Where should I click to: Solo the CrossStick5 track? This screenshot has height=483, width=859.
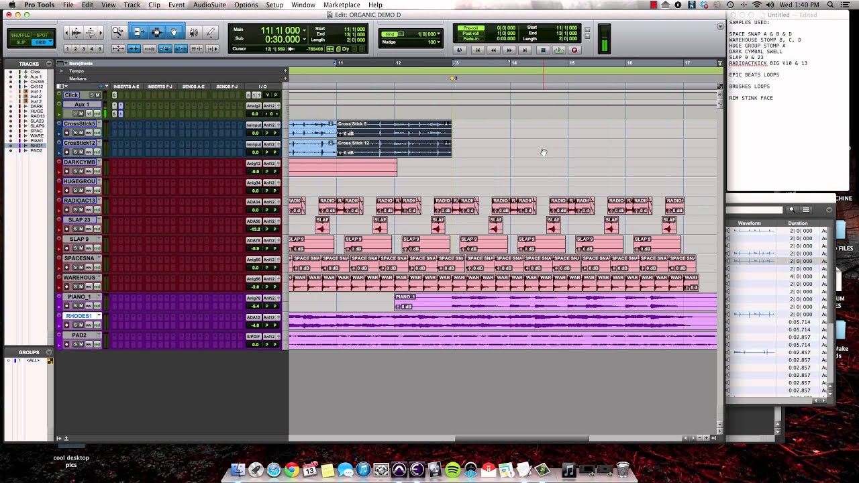[x=74, y=133]
